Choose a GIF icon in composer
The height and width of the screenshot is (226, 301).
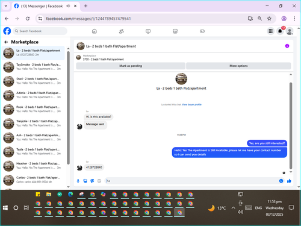point(99,181)
